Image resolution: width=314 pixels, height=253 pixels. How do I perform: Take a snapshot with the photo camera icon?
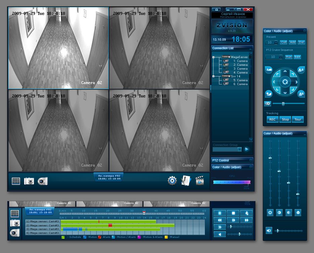pos(29,181)
